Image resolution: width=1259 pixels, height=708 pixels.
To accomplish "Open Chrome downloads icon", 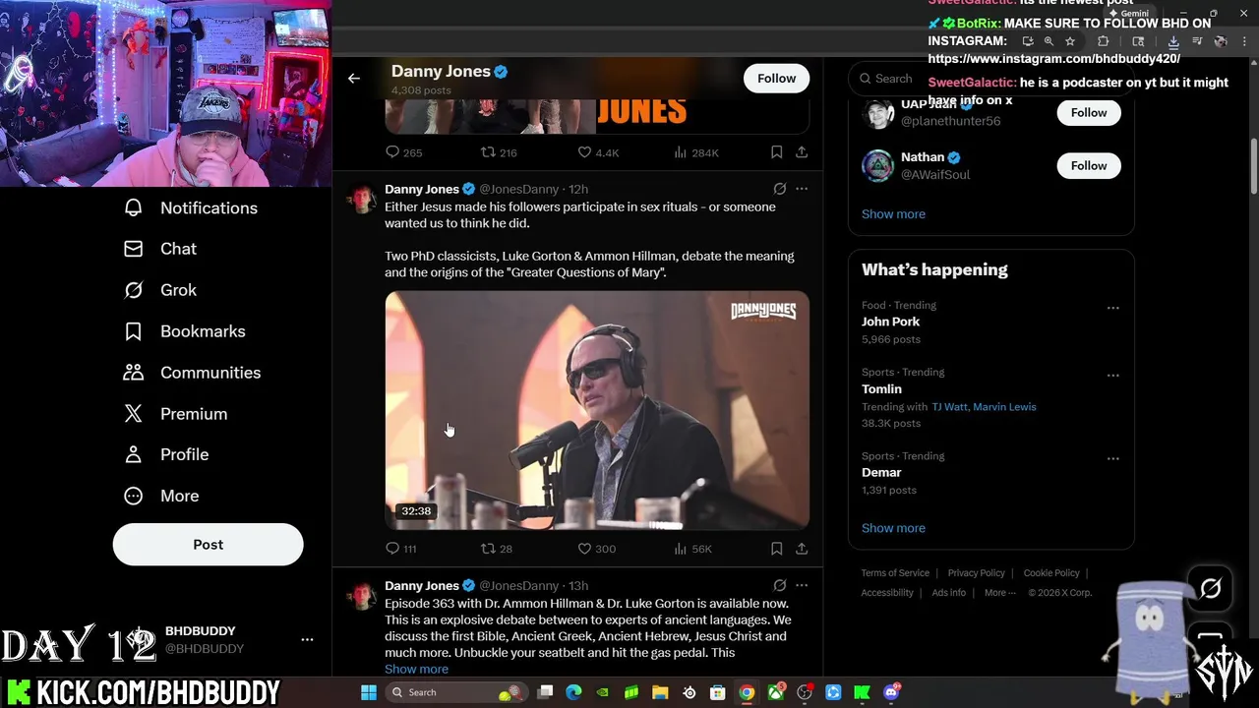I will (1173, 41).
